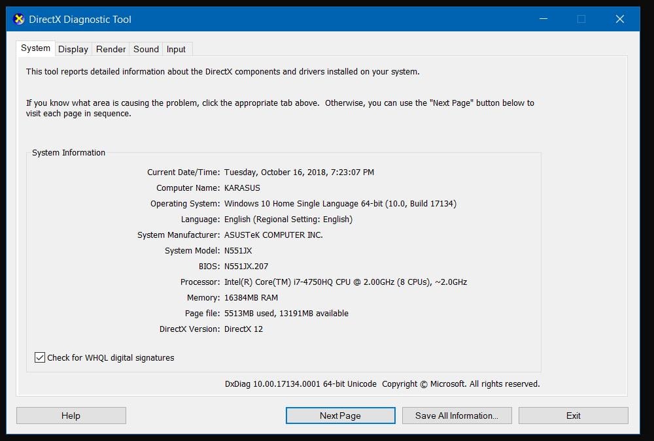
Task: Open the Render tab
Action: tap(111, 49)
